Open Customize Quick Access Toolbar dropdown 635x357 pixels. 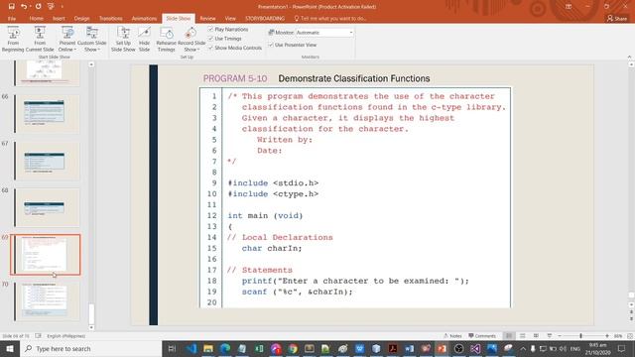point(63,7)
